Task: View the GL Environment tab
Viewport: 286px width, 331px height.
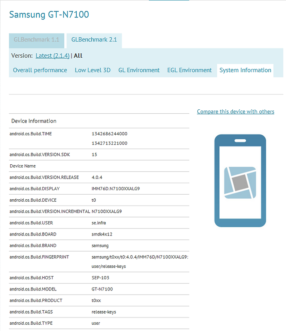Action: coord(139,70)
